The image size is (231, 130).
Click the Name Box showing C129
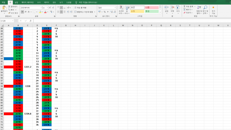tap(6, 21)
